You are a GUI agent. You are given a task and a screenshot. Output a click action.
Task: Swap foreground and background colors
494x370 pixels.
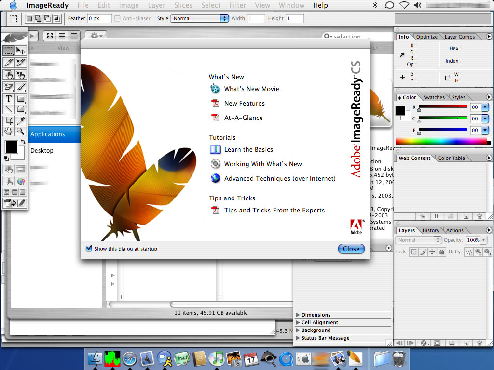(23, 142)
